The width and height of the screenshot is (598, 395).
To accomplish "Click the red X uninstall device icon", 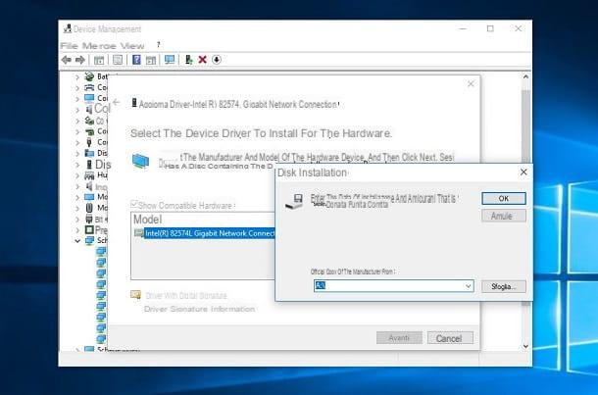I will pyautogui.click(x=203, y=60).
